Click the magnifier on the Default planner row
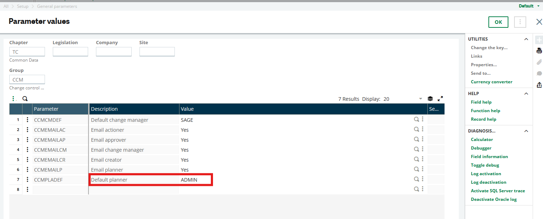Screen dimensions: 543x219 click(416, 179)
